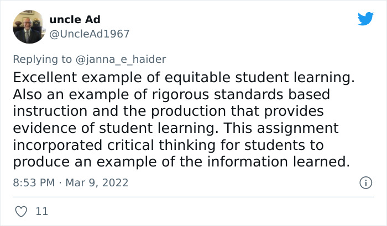The width and height of the screenshot is (387, 226).
Task: Click the Replying to label
Action: 42,60
